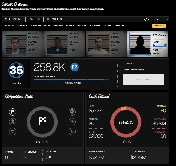Select the Darts target icon

pos(72,112)
